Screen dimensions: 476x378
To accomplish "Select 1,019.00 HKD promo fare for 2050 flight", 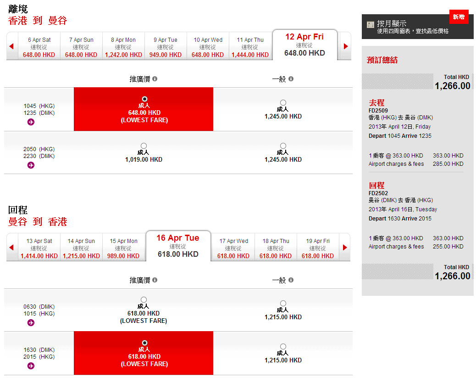I will 144,146.
